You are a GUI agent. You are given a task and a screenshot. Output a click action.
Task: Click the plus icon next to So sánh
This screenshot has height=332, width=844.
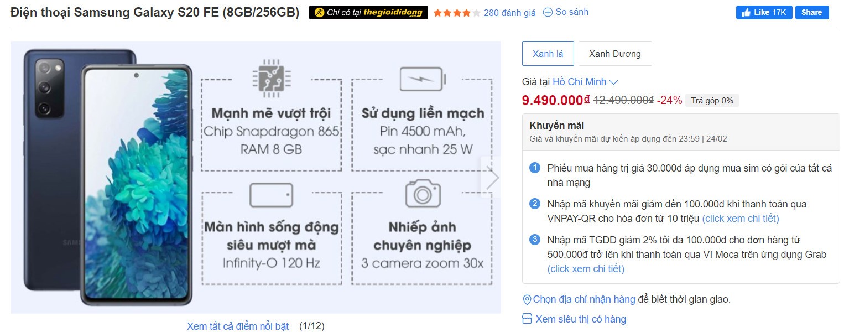pyautogui.click(x=548, y=12)
